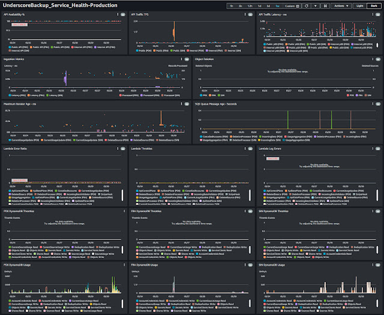
Task: Choose the 3d time range
Action: (x=269, y=6)
